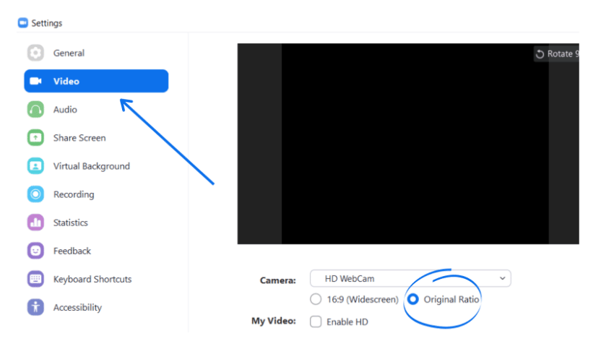Image resolution: width=601 pixels, height=354 pixels.
Task: Click the Camera: label
Action: pyautogui.click(x=278, y=280)
